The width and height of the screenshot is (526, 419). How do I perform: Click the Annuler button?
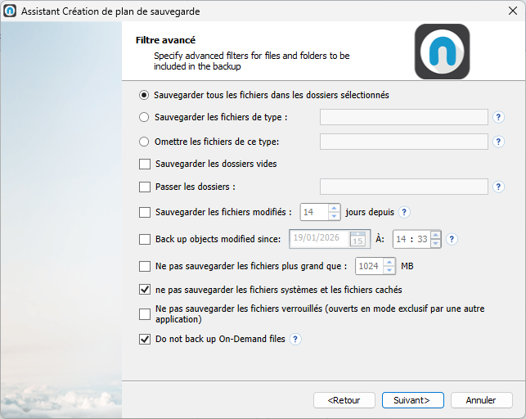pos(481,400)
